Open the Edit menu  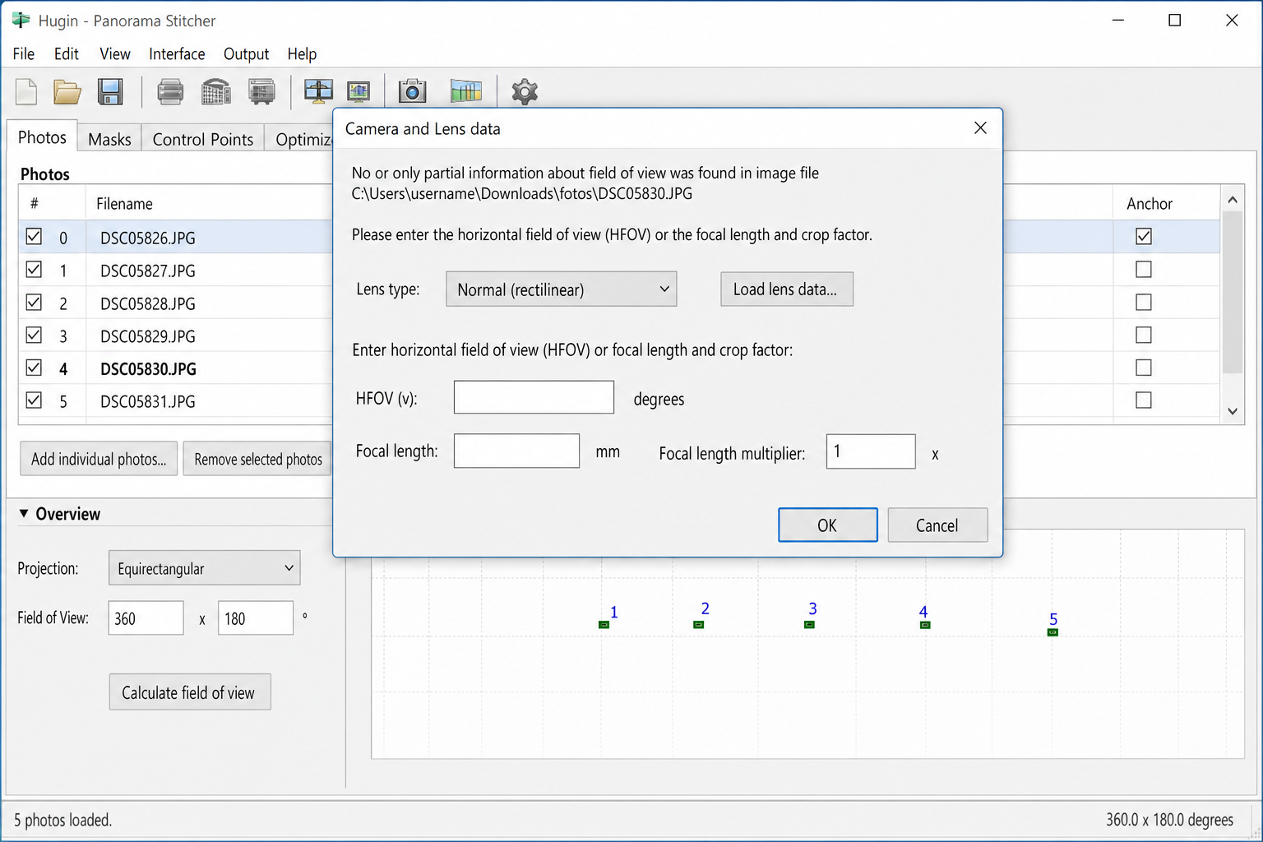point(67,54)
